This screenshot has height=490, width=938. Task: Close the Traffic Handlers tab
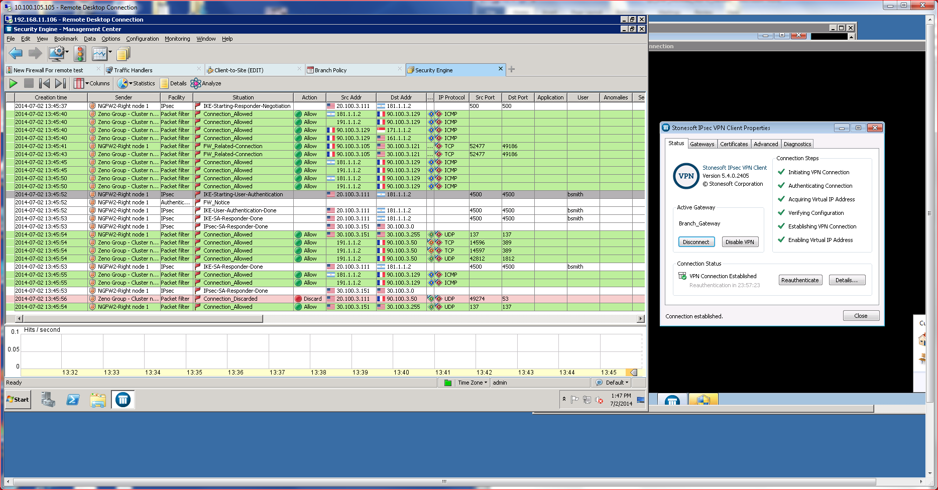(199, 69)
